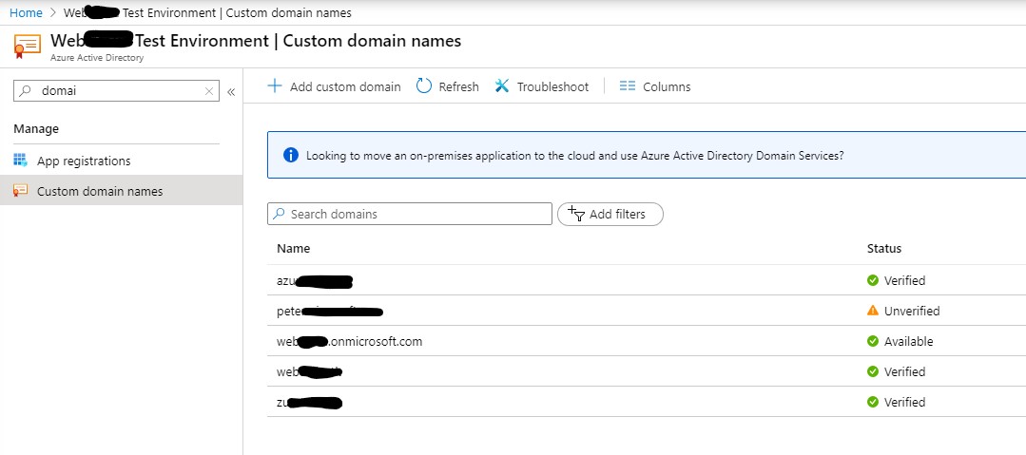Click the sidebar search magnifier icon
This screenshot has width=1026, height=455.
pos(27,91)
